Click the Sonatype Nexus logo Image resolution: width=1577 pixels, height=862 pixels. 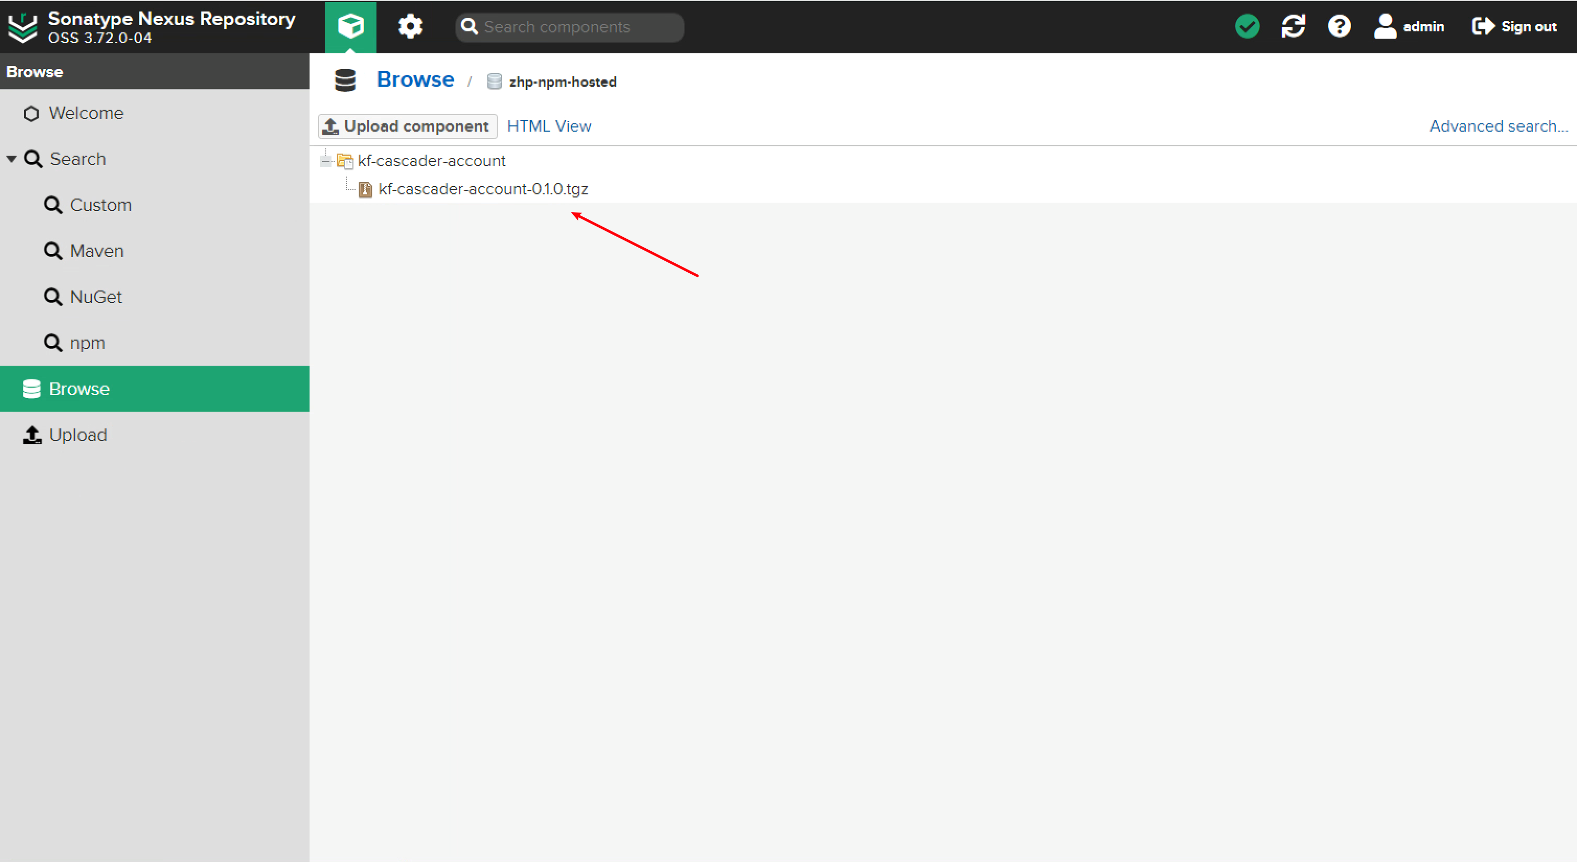(x=22, y=27)
